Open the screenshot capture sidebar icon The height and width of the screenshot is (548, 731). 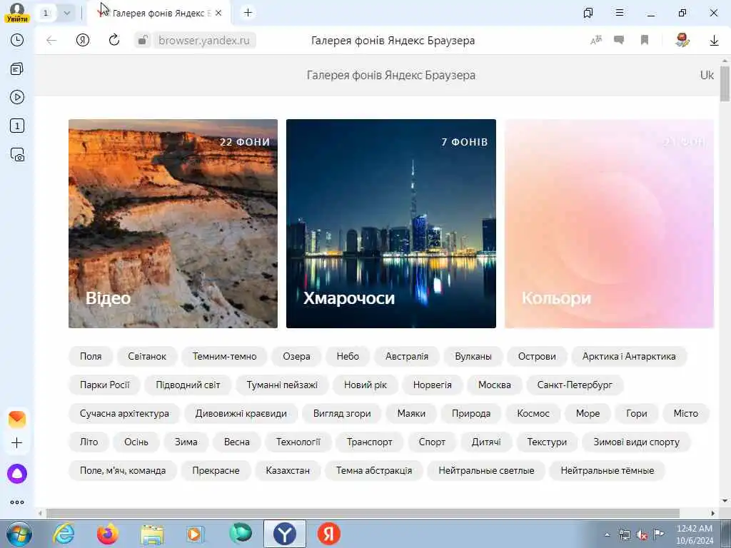[x=17, y=155]
